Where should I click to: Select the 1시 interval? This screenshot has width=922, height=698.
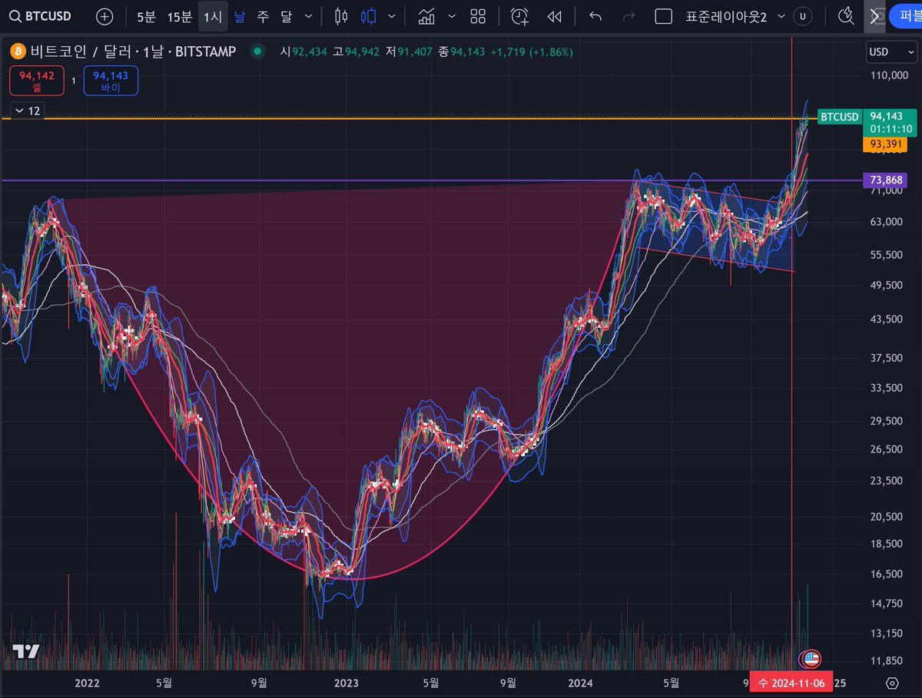(213, 16)
